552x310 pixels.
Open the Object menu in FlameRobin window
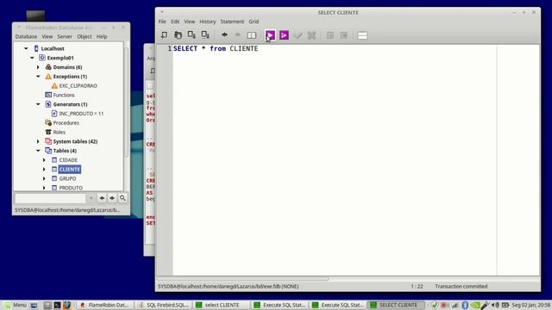85,36
